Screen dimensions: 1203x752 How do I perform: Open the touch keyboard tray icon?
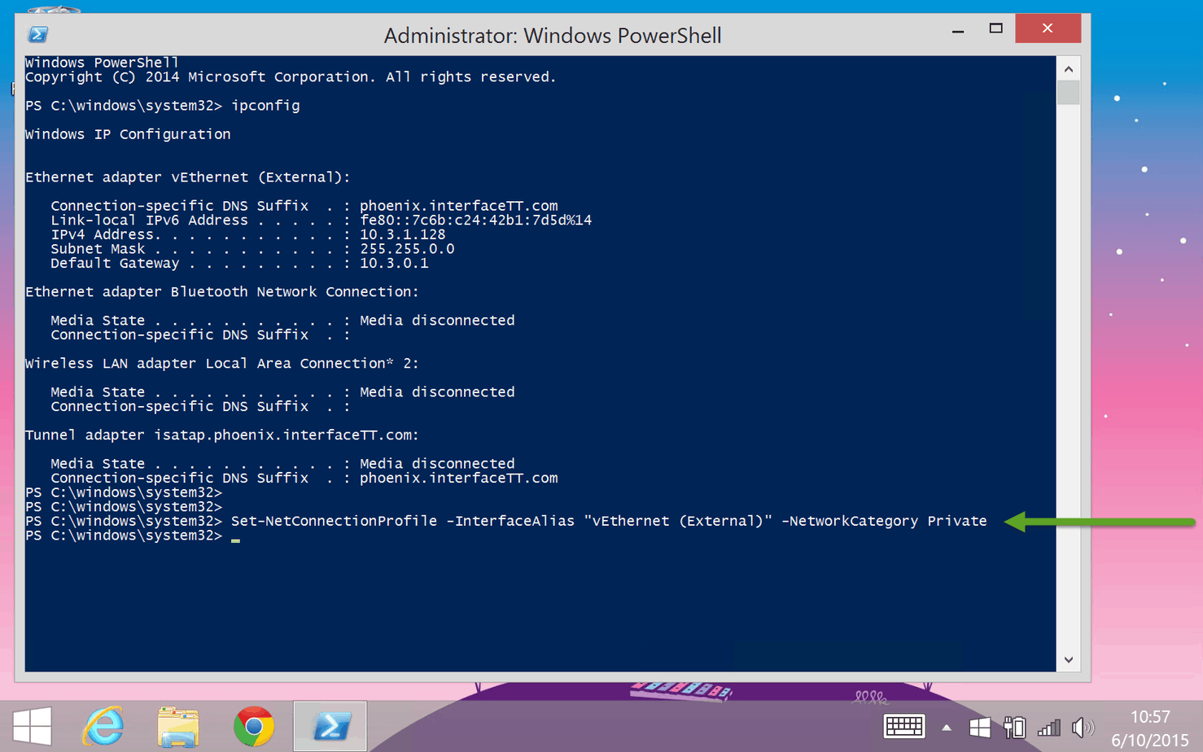point(904,726)
